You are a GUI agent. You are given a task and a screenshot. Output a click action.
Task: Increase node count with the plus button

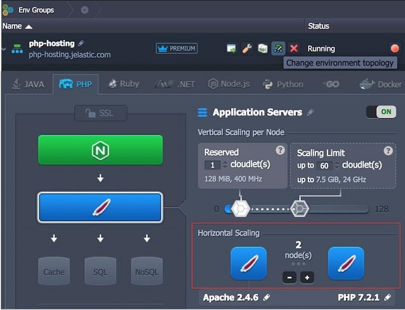coord(307,278)
